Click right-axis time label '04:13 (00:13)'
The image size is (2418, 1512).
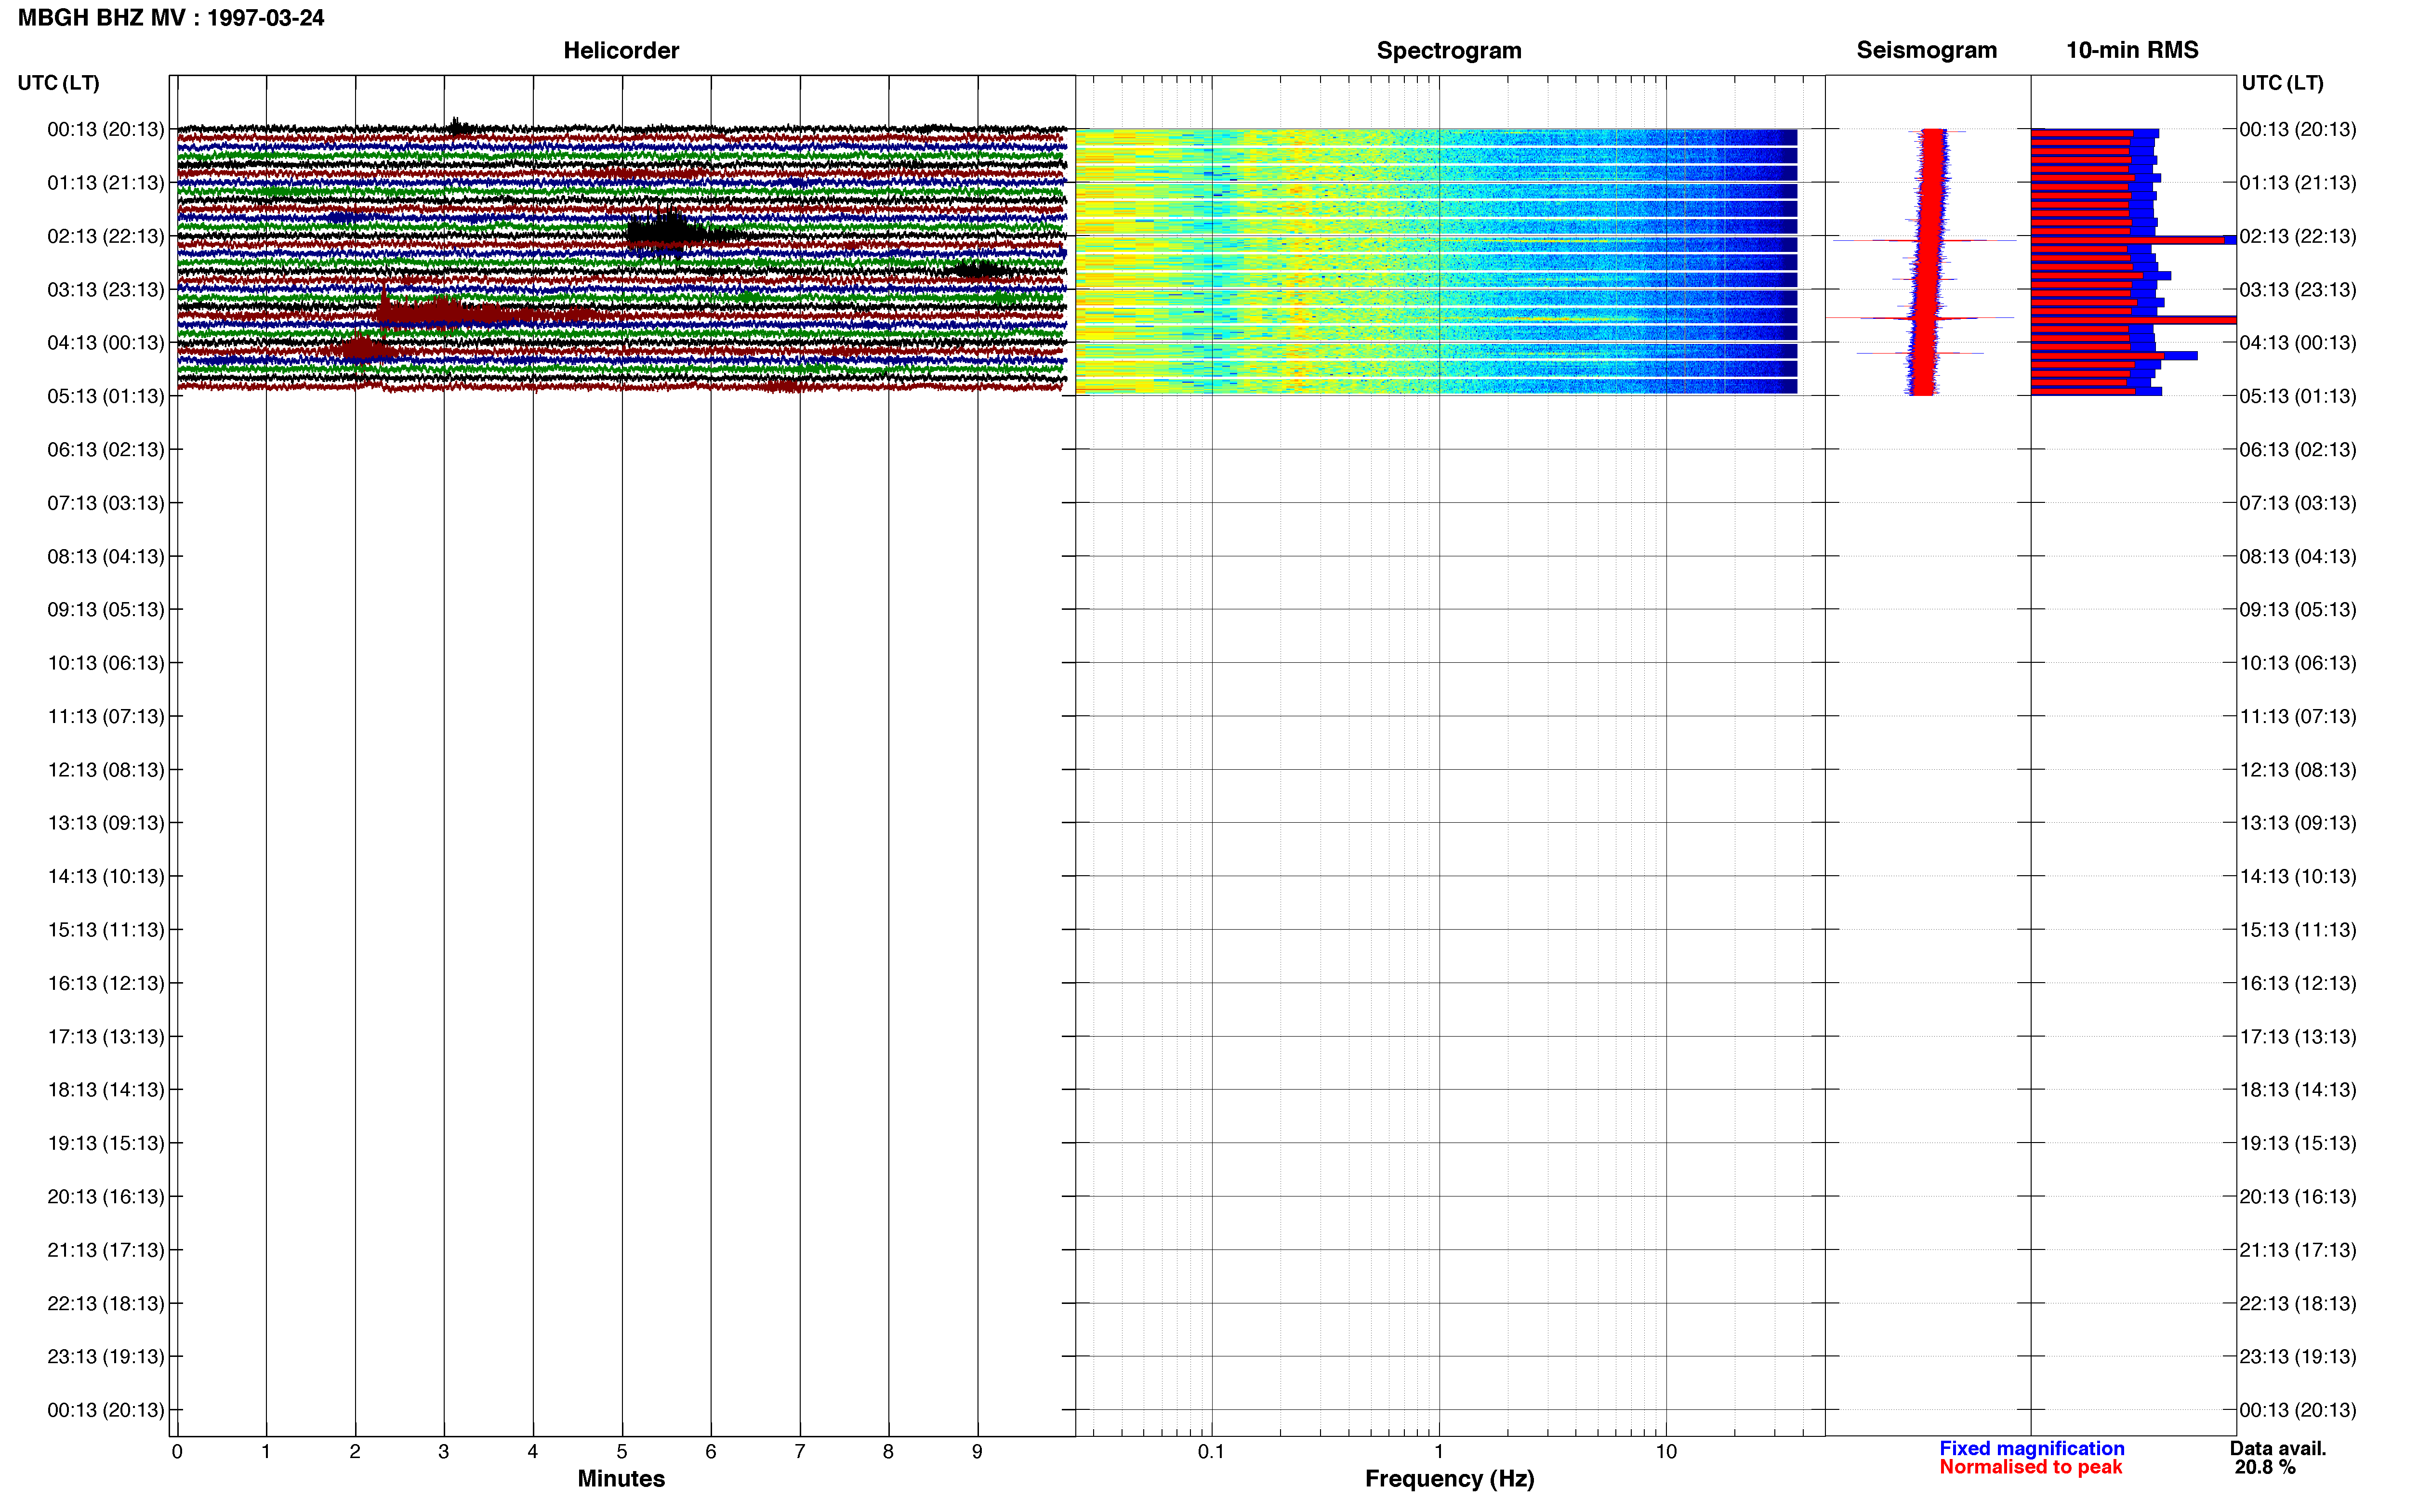pyautogui.click(x=2298, y=343)
